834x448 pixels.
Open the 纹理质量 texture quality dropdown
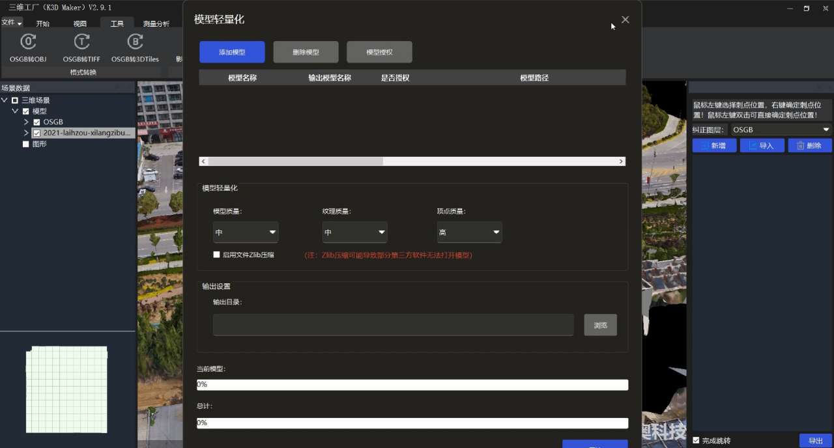coord(354,232)
